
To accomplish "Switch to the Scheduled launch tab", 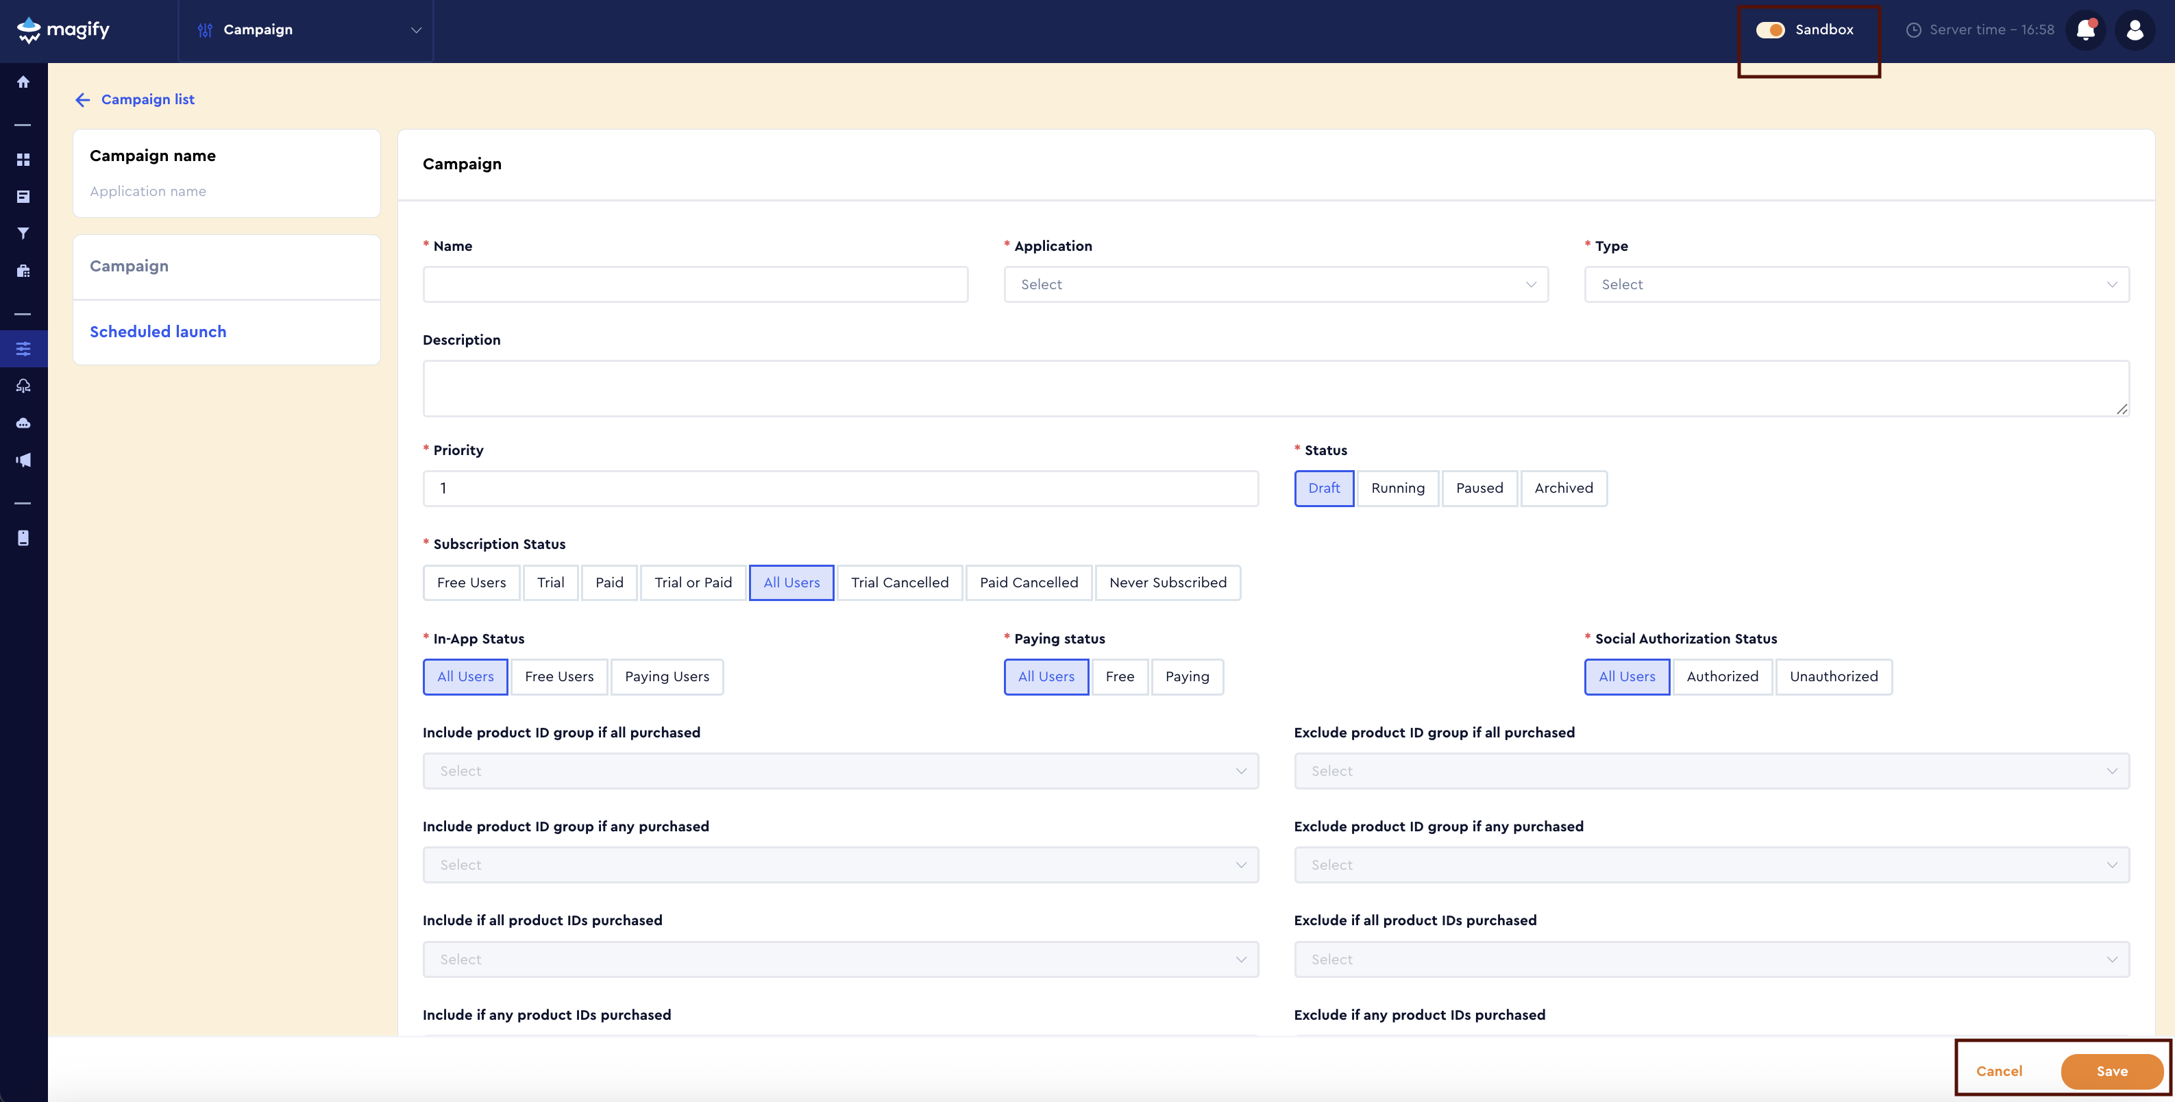I will tap(158, 331).
